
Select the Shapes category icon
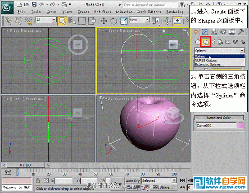(x=205, y=42)
